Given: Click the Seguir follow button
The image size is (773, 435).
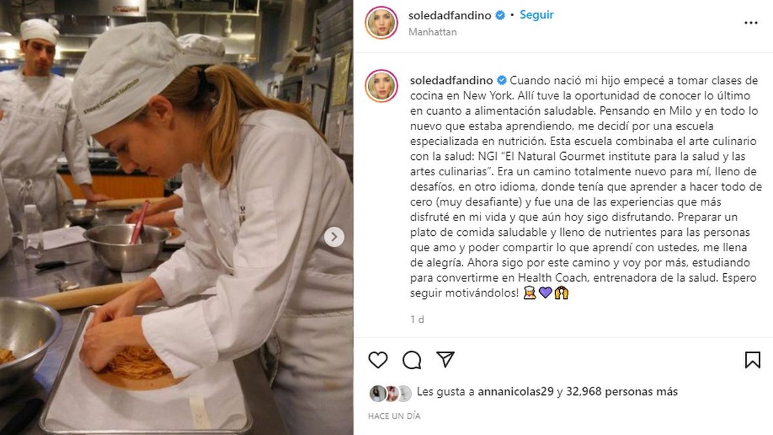Looking at the screenshot, I should click(537, 15).
